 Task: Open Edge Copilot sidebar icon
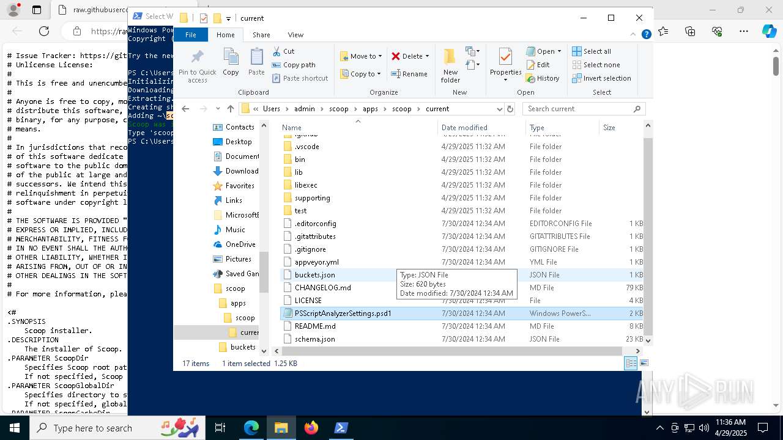[x=769, y=31]
